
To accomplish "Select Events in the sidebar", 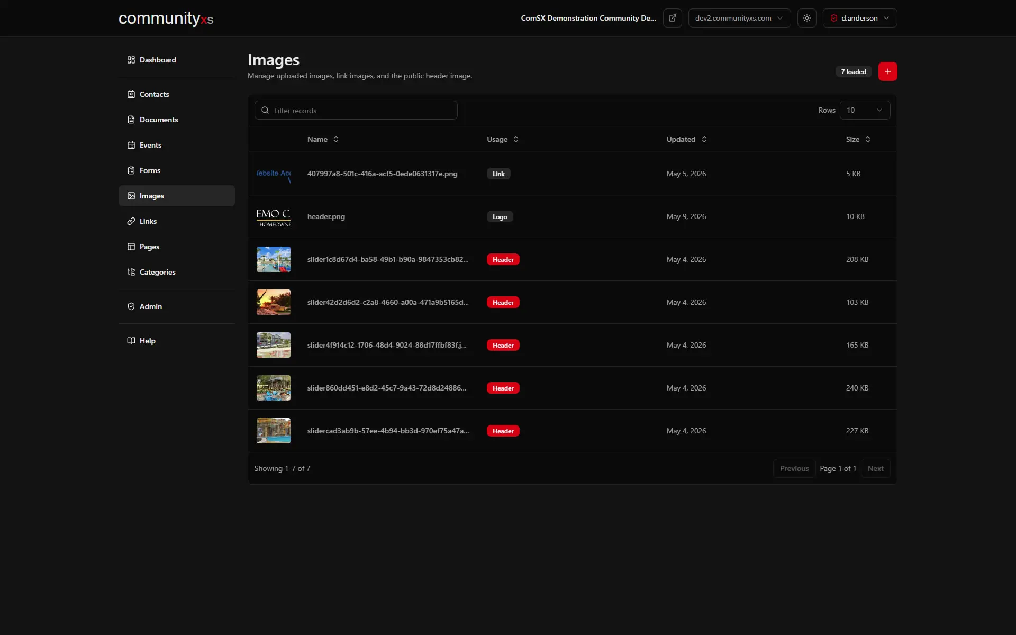I will (x=176, y=145).
